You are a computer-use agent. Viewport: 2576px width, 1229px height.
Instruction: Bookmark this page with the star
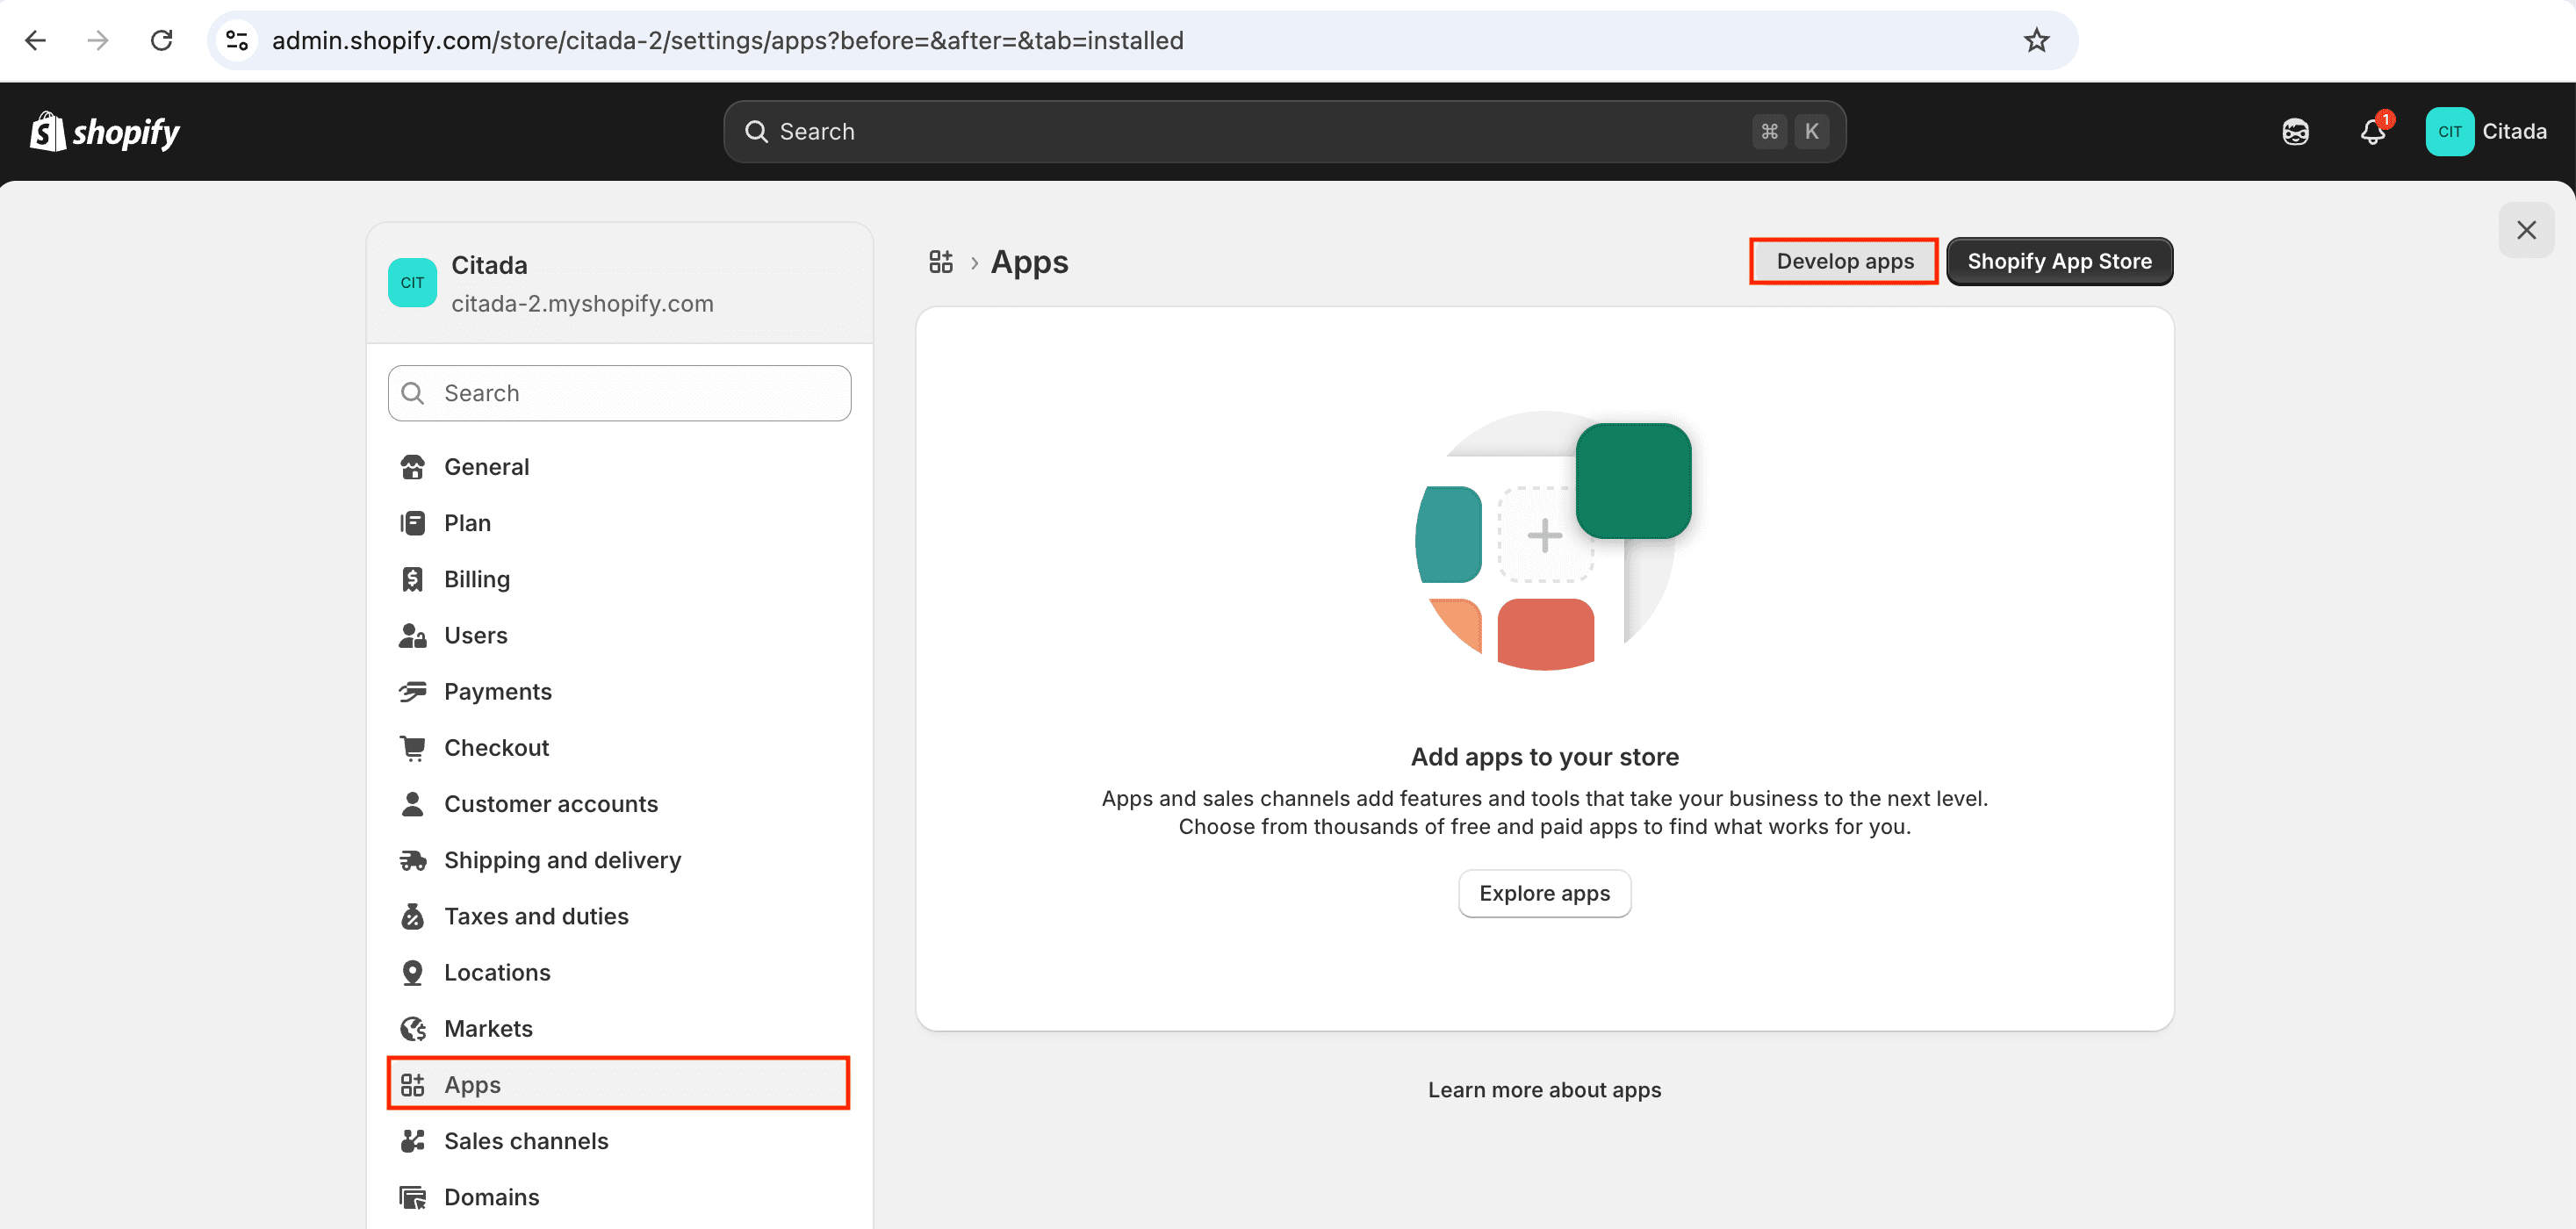coord(2036,40)
